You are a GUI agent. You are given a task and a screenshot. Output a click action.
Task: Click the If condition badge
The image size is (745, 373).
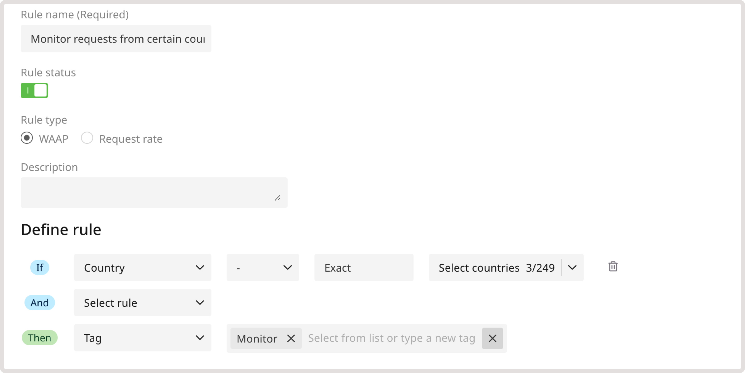tap(40, 267)
